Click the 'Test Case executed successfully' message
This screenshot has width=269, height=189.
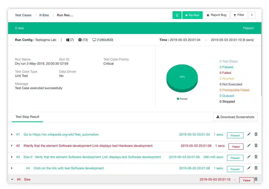(x=39, y=88)
